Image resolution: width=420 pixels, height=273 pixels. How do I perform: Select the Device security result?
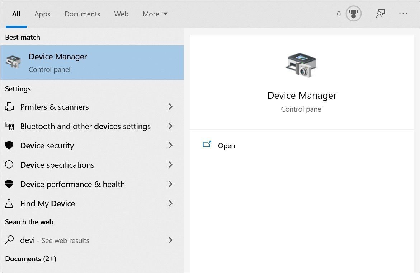point(92,145)
